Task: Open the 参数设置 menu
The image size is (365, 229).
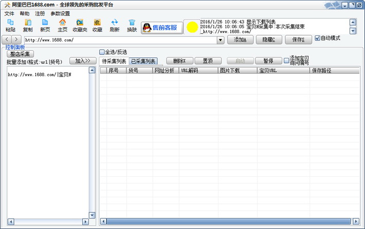Action: coord(60,13)
